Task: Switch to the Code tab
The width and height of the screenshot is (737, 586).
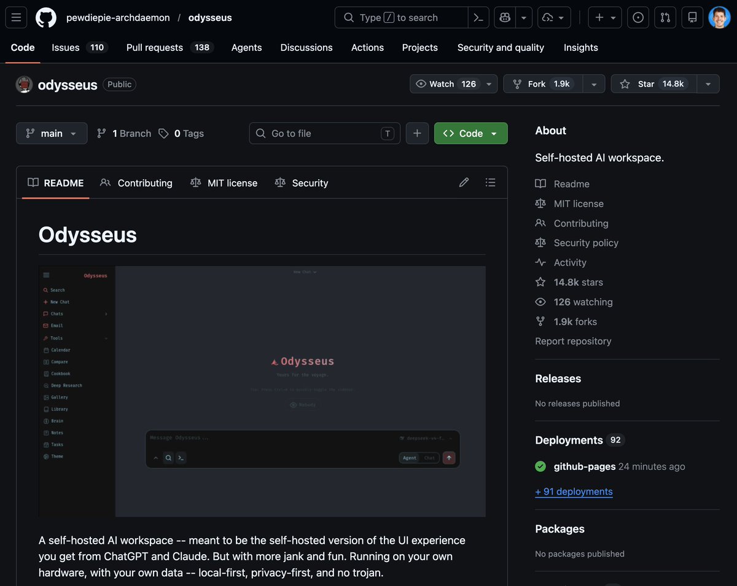Action: pyautogui.click(x=23, y=47)
